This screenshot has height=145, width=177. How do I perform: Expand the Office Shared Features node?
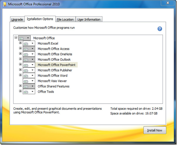tap(20, 86)
